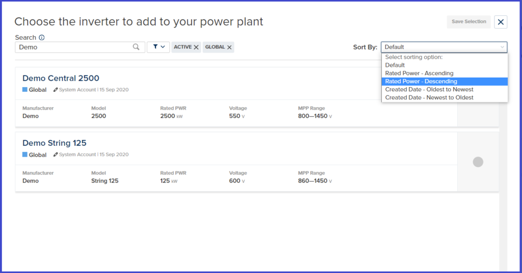522x273 pixels.
Task: Click the 2500 kW rated power value
Action: (171, 116)
